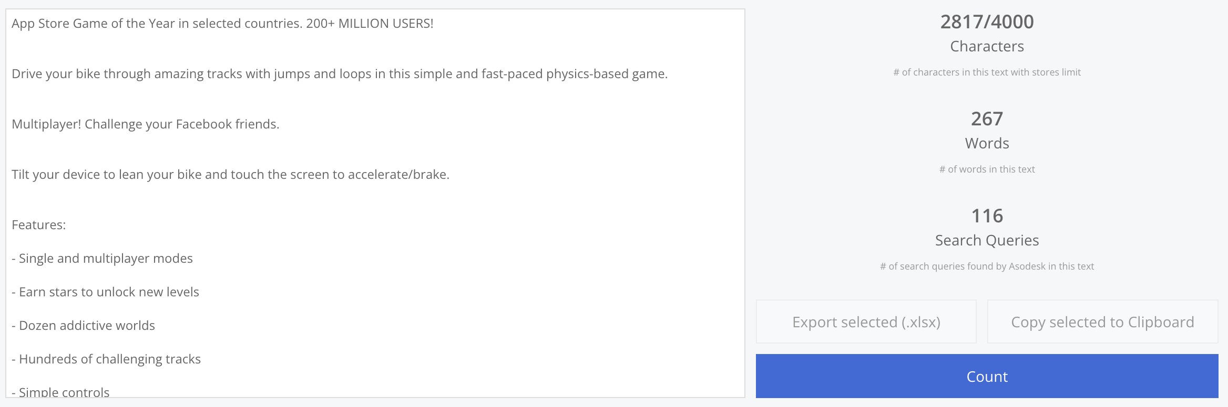This screenshot has height=407, width=1228.
Task: Click the line starting 'App Store Game of the Year'
Action: point(222,24)
